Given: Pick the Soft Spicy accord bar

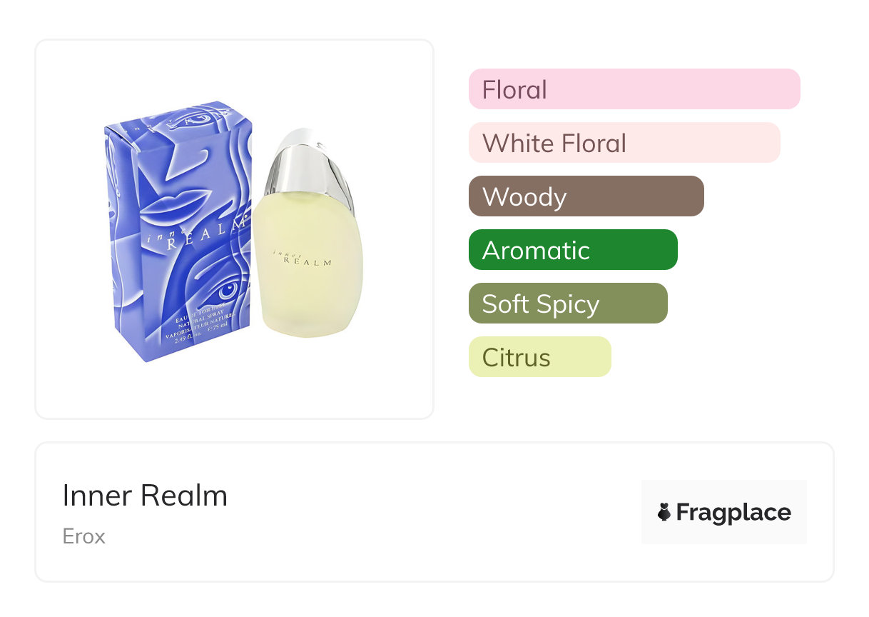Looking at the screenshot, I should click(x=567, y=304).
